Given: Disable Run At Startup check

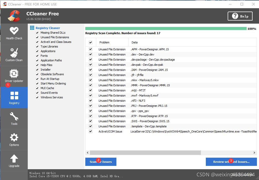Looking at the screenshot, I should tap(37, 79).
